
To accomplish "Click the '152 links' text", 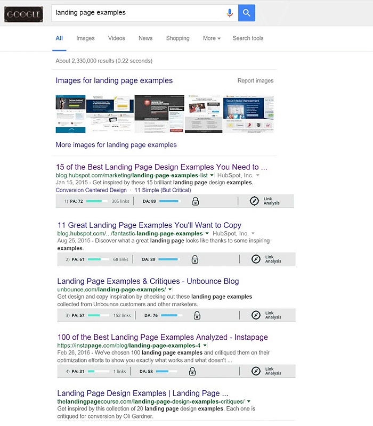I will pos(122,315).
